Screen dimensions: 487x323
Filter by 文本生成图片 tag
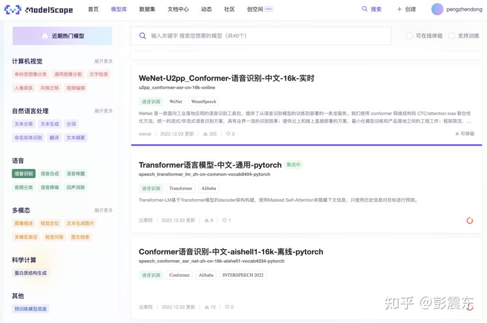[80, 223]
